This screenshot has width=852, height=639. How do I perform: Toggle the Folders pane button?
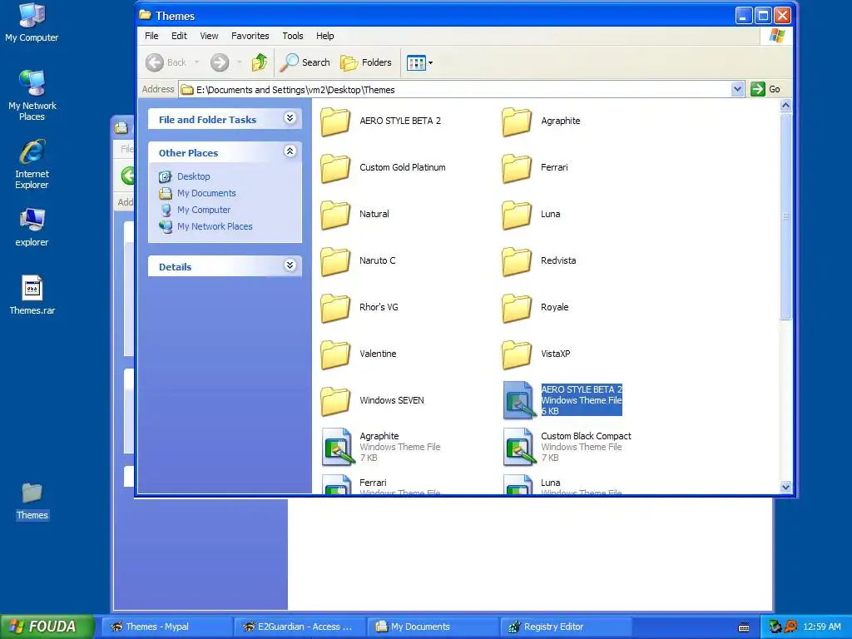pos(366,62)
